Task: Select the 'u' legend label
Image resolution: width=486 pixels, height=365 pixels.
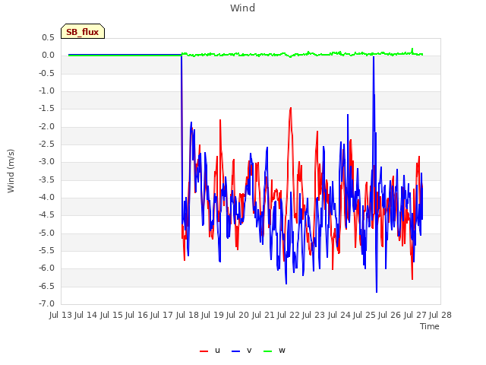Action: tap(217, 351)
